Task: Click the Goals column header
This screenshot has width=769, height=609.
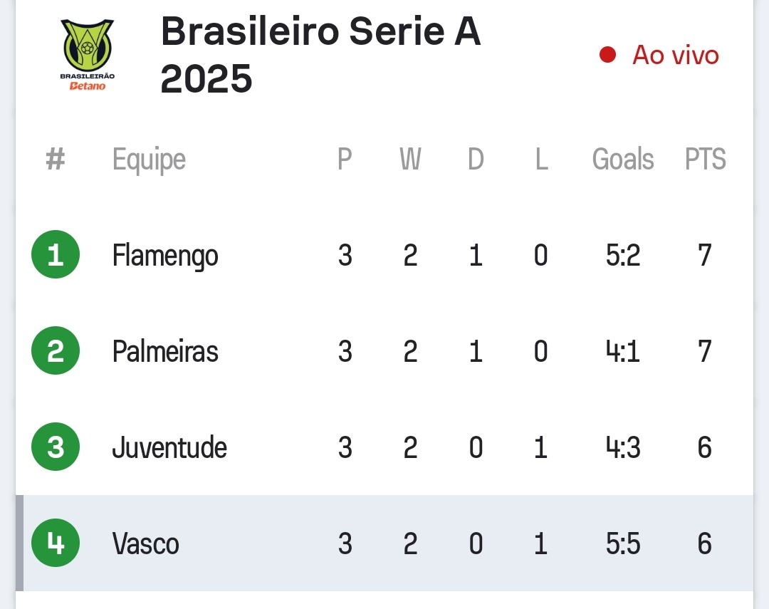Action: pos(623,160)
